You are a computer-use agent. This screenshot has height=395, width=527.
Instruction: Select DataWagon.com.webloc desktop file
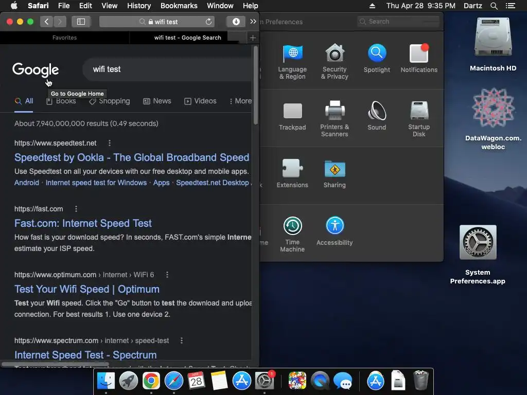(493, 119)
